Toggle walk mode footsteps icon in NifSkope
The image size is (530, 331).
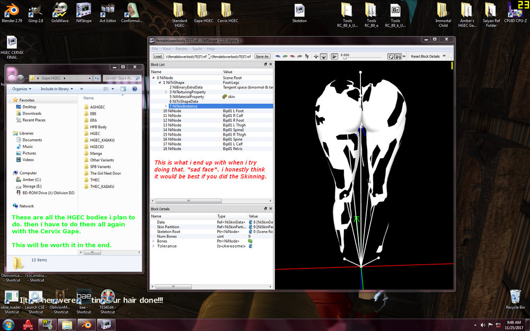307,57
